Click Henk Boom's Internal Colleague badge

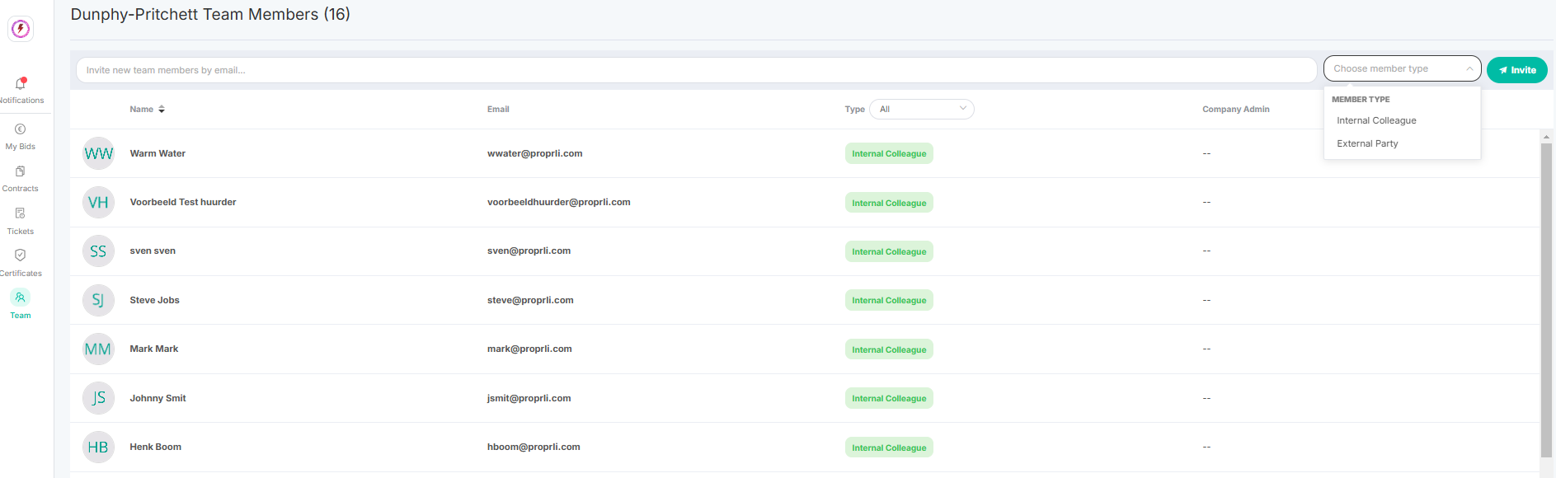[x=889, y=448]
